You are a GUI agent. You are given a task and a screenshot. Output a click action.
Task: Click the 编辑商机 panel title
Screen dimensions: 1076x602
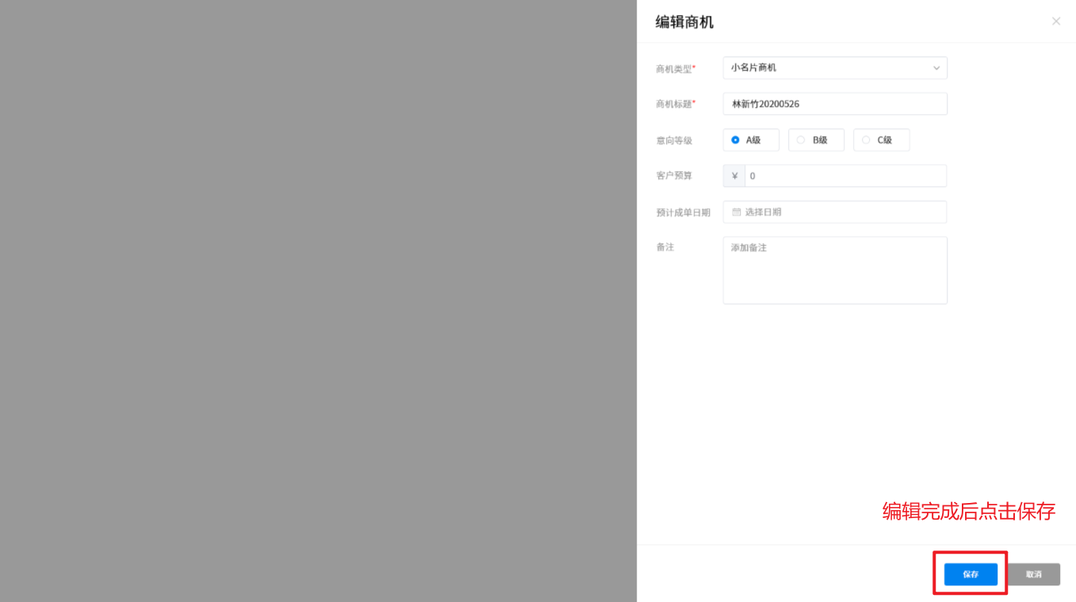(x=684, y=22)
